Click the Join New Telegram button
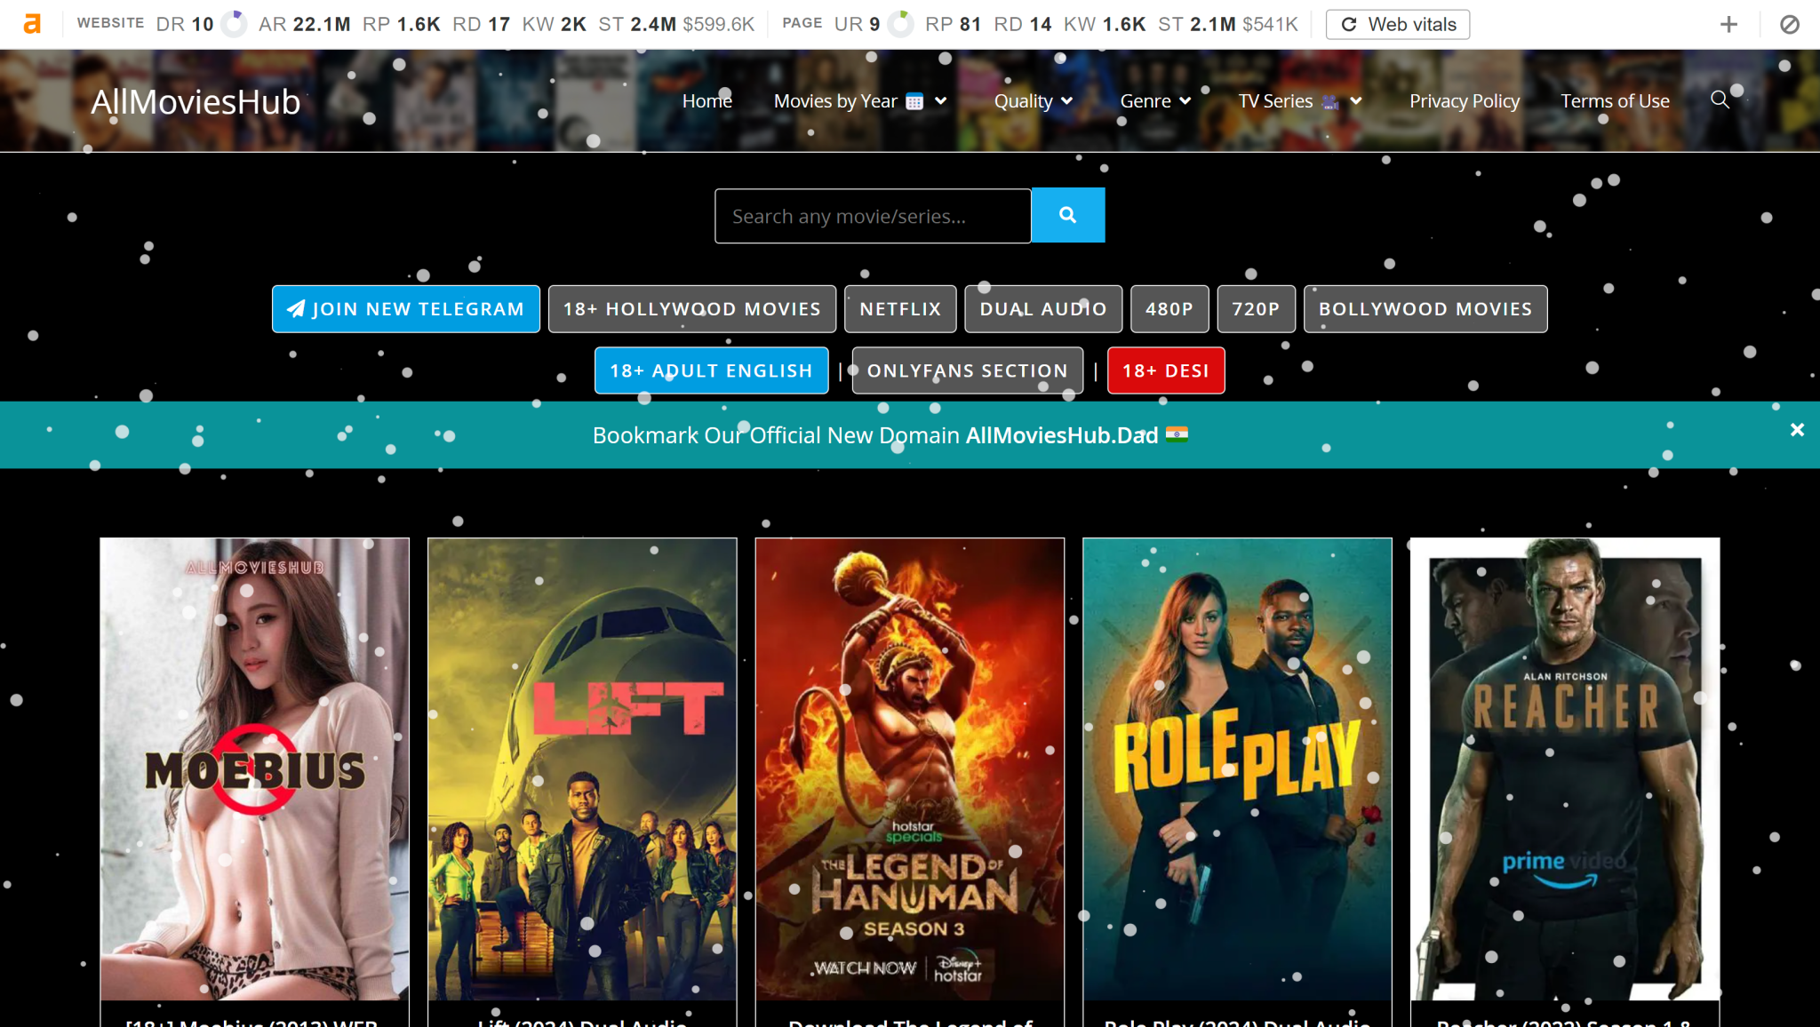The image size is (1820, 1027). pyautogui.click(x=406, y=308)
